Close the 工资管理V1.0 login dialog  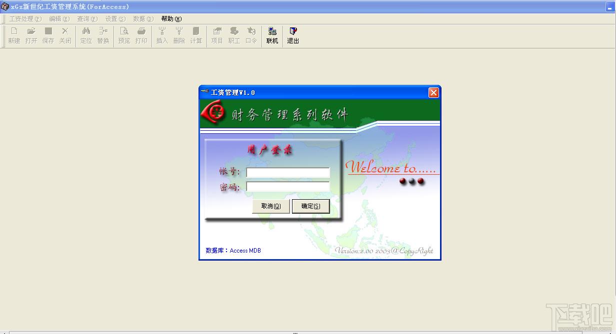pyautogui.click(x=433, y=92)
